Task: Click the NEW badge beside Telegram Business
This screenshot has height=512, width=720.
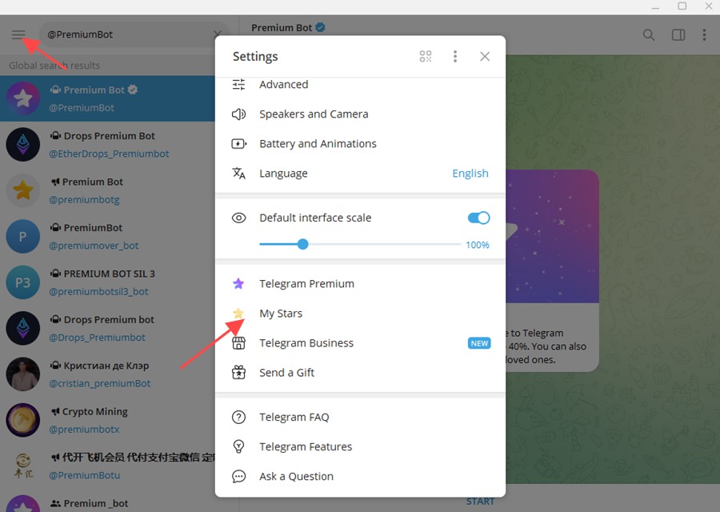Action: point(479,343)
